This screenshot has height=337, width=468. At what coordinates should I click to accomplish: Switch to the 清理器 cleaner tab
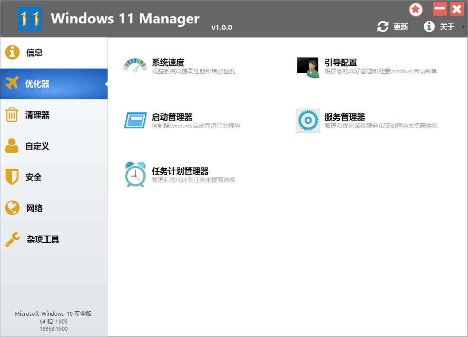pyautogui.click(x=54, y=115)
